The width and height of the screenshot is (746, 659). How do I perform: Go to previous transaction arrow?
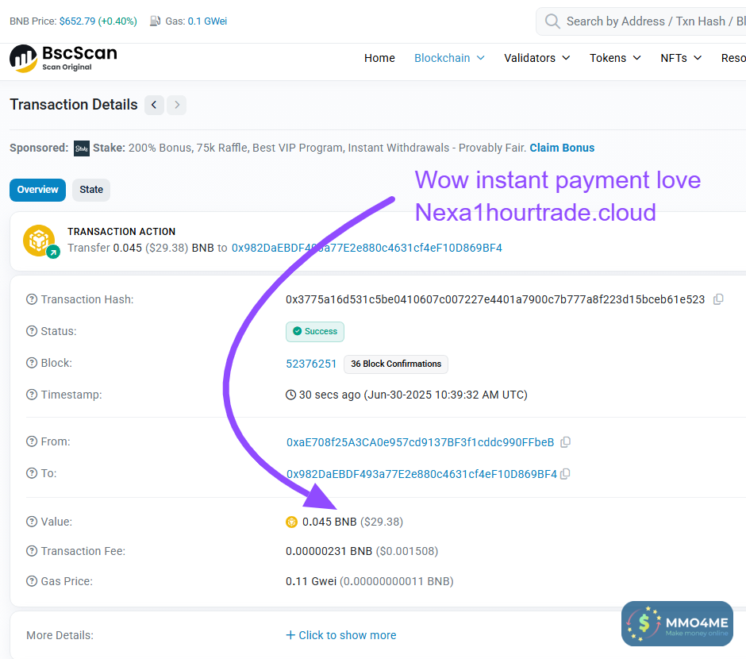tap(154, 105)
